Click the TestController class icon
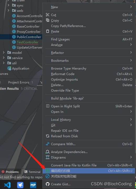 coord(14,42)
